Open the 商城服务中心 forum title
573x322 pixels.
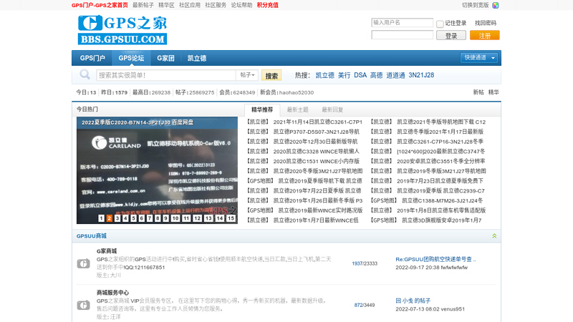112,293
